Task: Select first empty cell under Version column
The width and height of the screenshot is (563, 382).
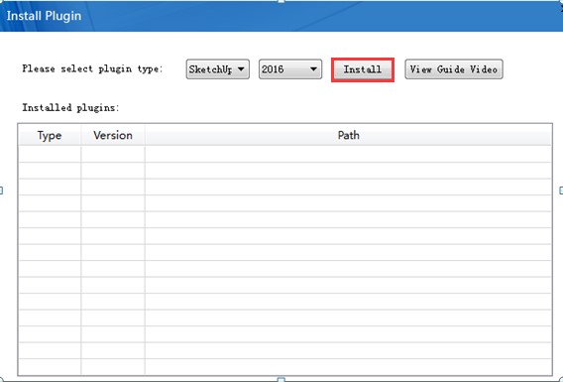Action: tap(113, 154)
